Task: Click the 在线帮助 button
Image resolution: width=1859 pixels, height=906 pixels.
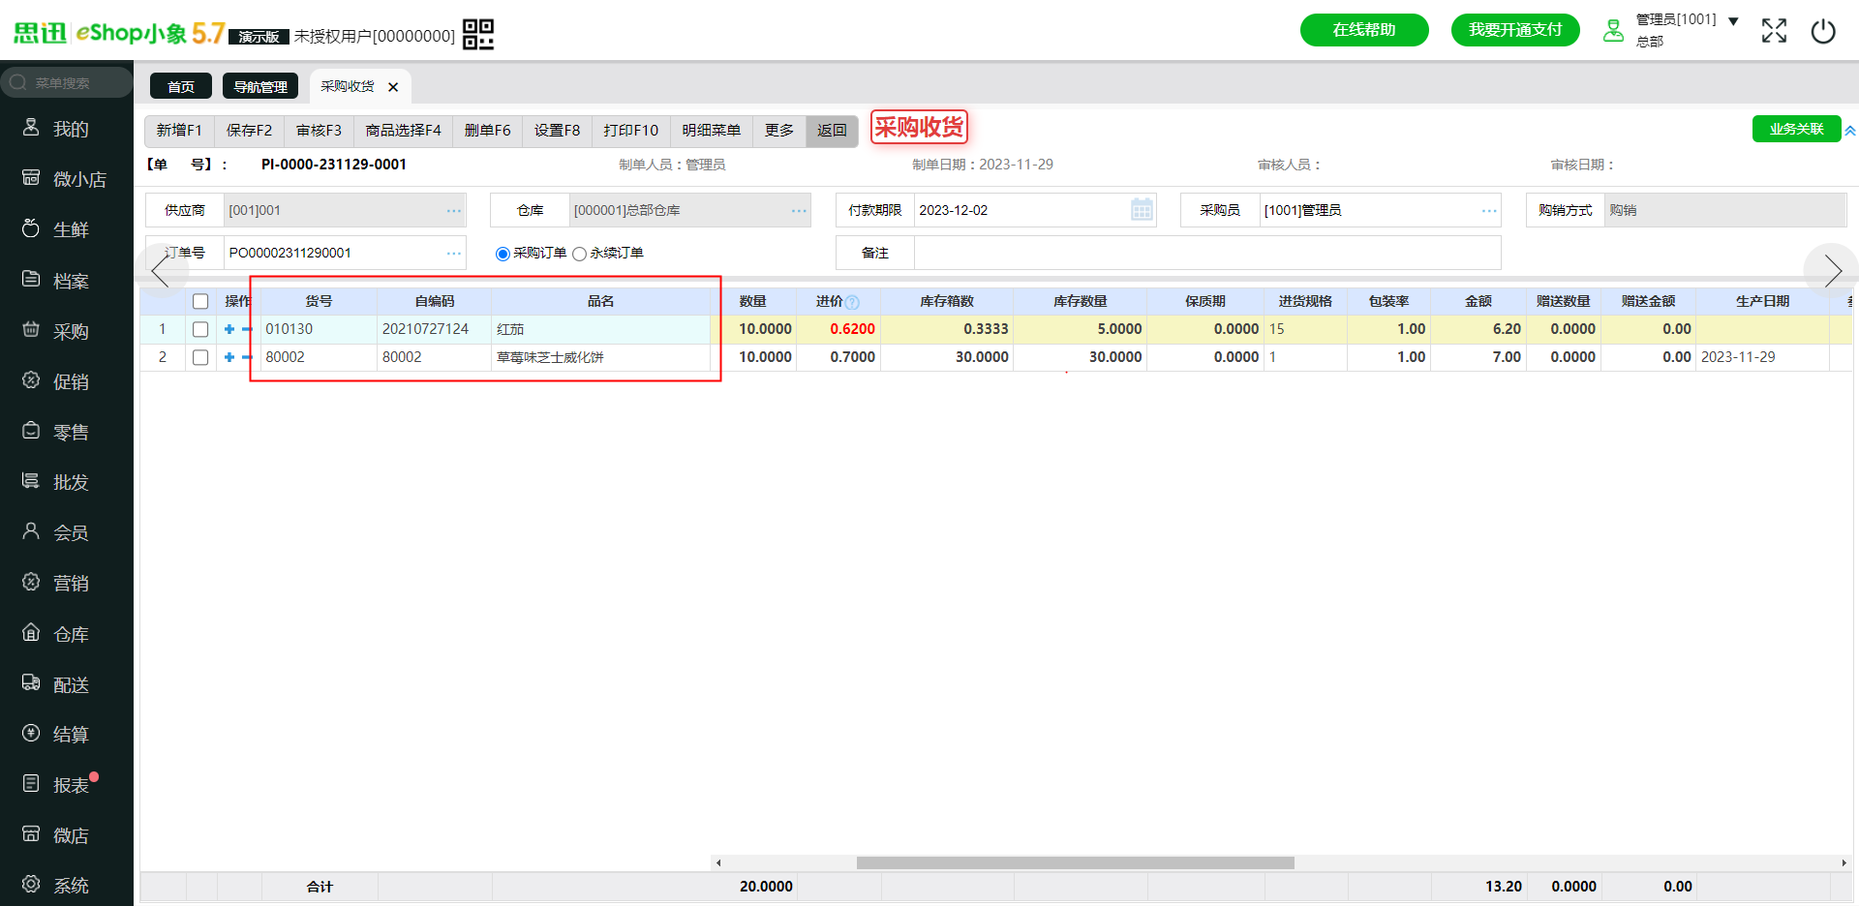Action: [1364, 30]
